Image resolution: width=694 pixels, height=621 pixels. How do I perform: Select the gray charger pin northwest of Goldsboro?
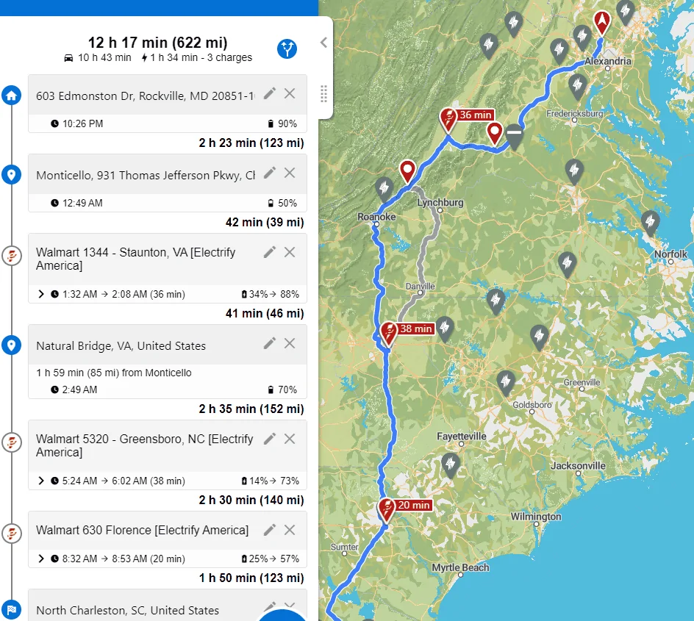[x=506, y=383]
